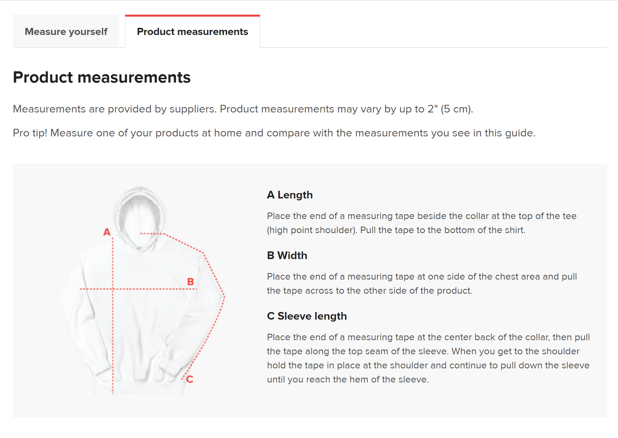
Task: Click the suppliers measurement variance note
Action: pos(243,109)
